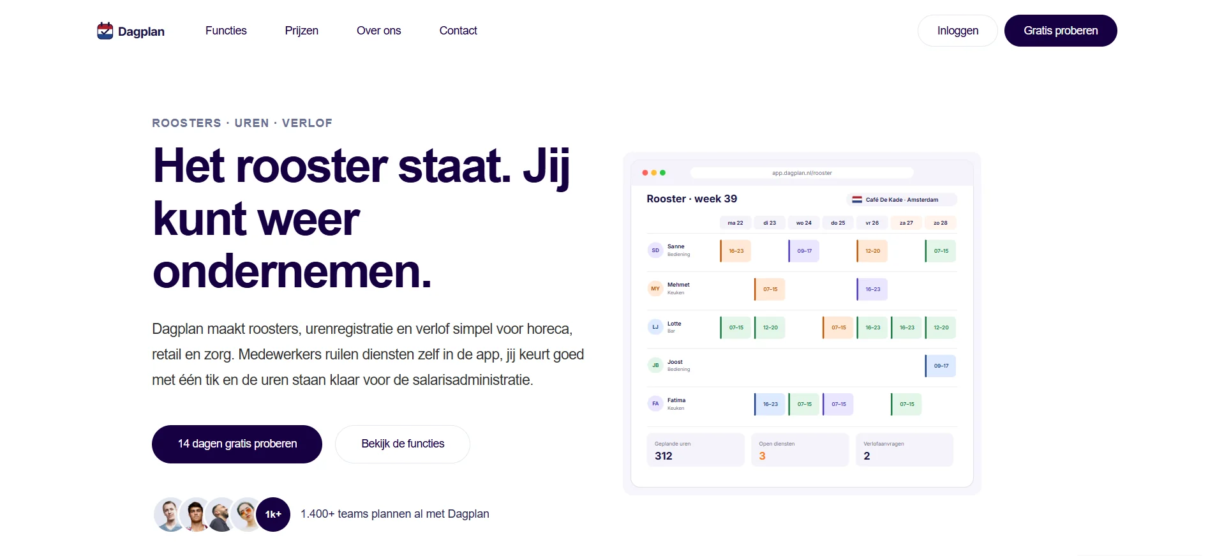Click the Gratis proberen button
The image size is (1208, 556).
[x=1061, y=31]
